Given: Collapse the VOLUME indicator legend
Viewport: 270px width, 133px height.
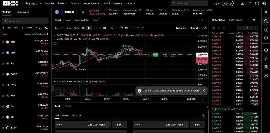Looking at the screenshot, I should pos(55,81).
